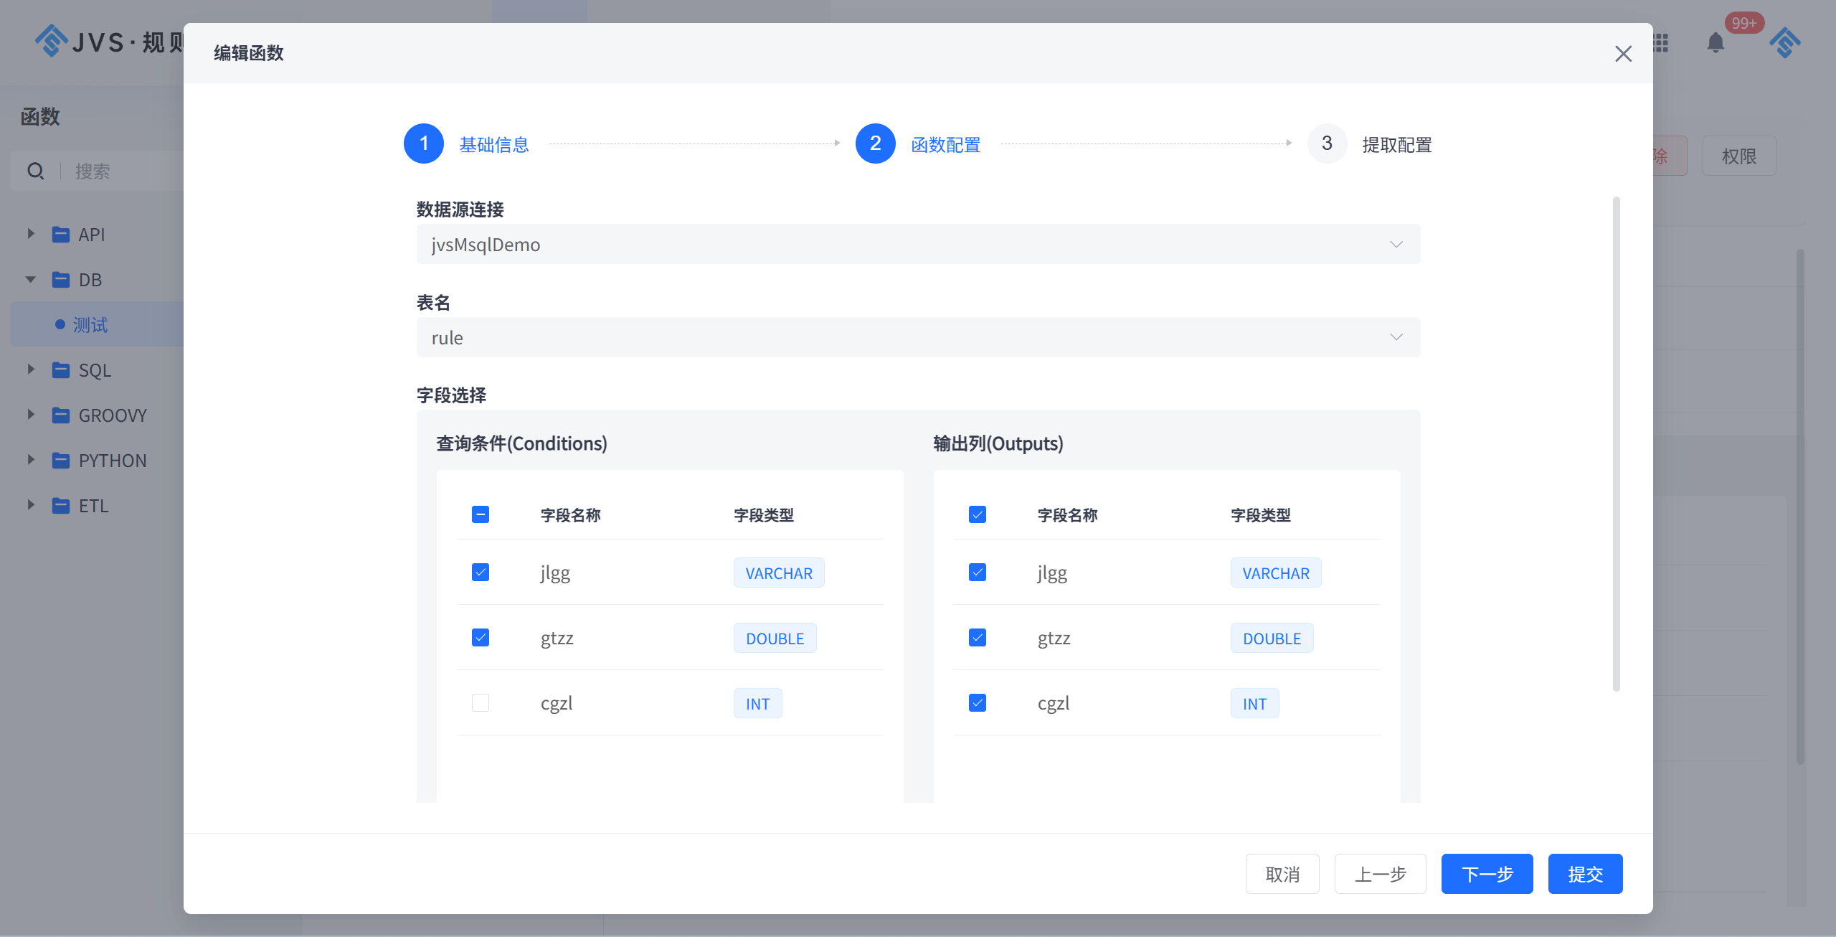Image resolution: width=1836 pixels, height=937 pixels.
Task: Click the 输出列(Outputs) heading
Action: pyautogui.click(x=998, y=443)
